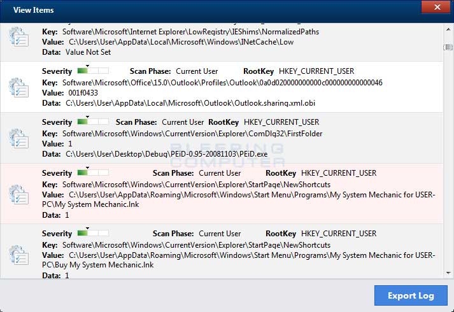Screen dimensions: 454x312
Task: Select value path ending in Buy My System Mechanic.lnk
Action: 239,260
